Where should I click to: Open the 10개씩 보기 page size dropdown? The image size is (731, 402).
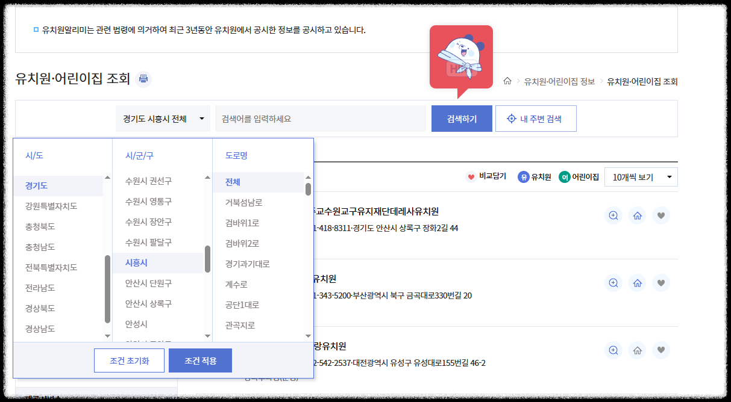(x=641, y=177)
